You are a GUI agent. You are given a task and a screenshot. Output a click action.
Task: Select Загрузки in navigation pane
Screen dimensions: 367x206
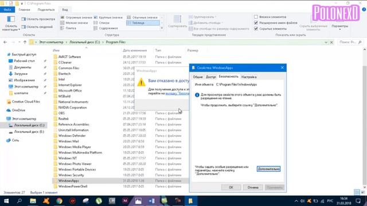click(21, 74)
